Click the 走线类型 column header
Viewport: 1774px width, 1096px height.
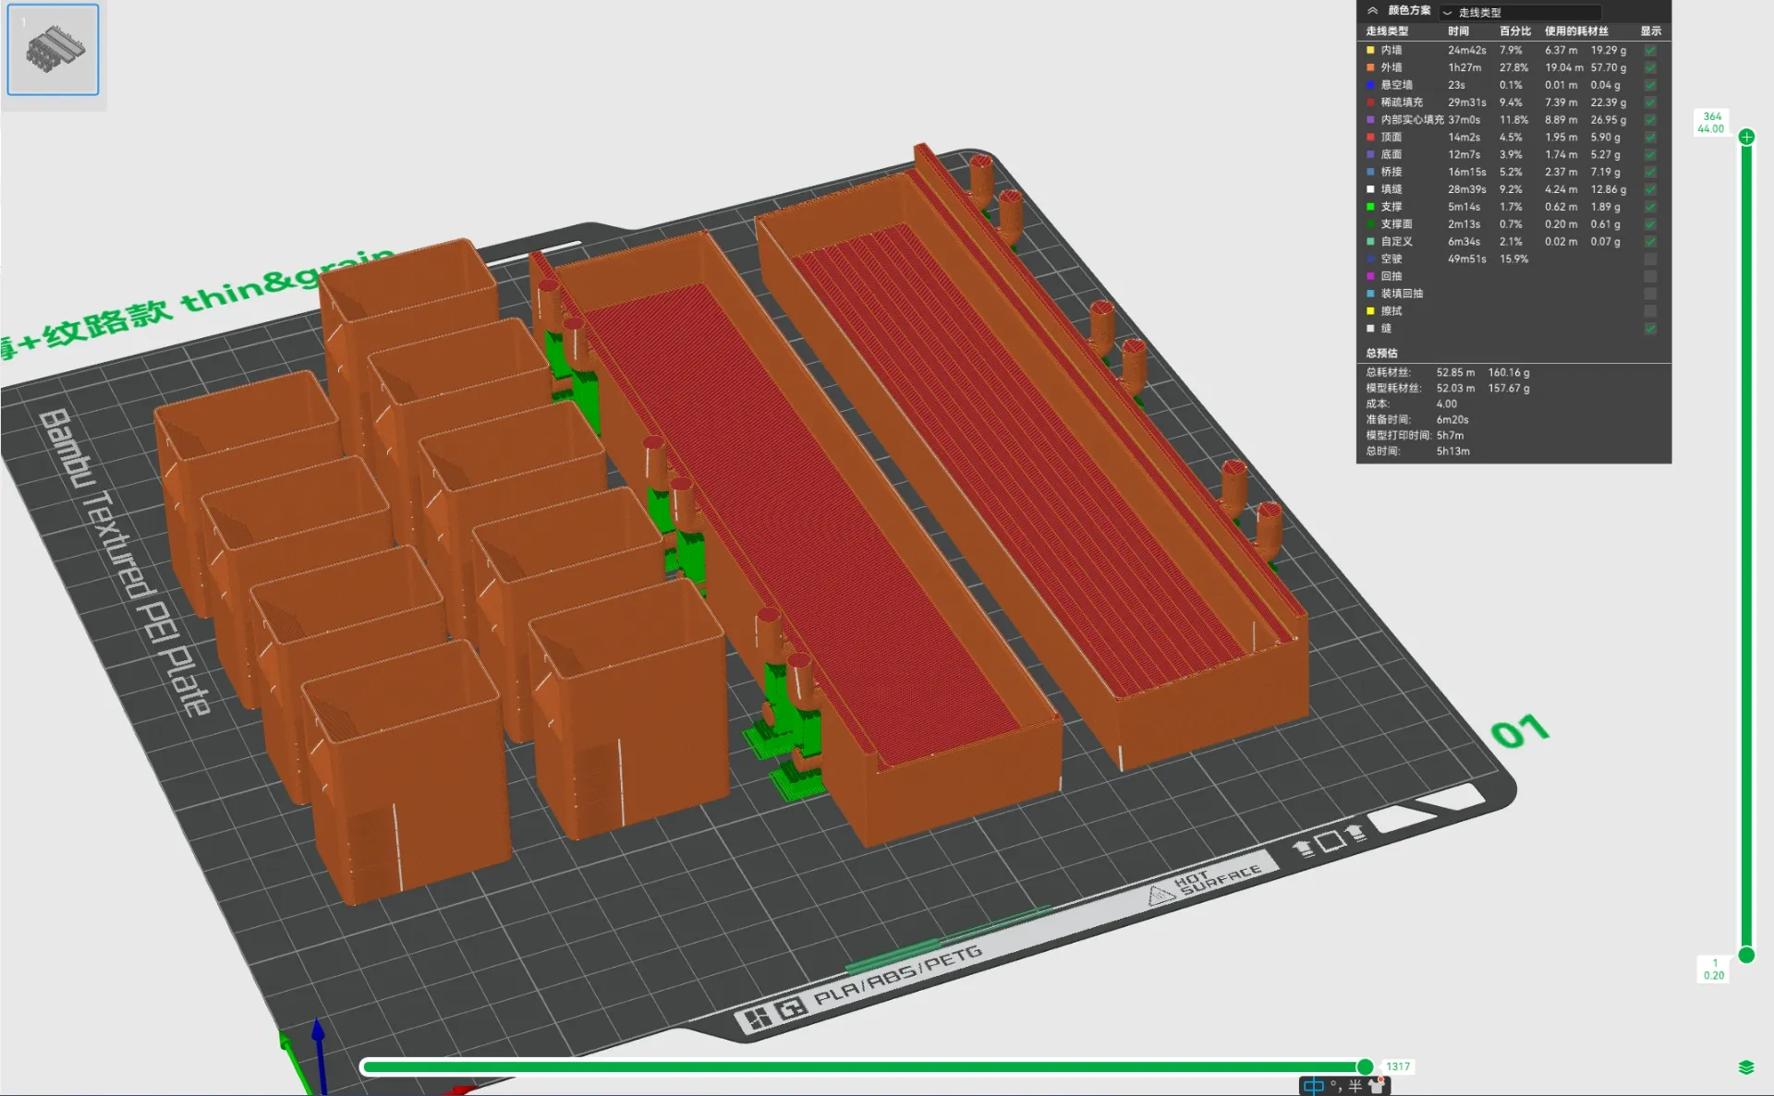click(1387, 31)
